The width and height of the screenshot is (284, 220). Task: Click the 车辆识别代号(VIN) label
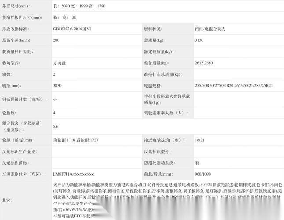pos(23,174)
